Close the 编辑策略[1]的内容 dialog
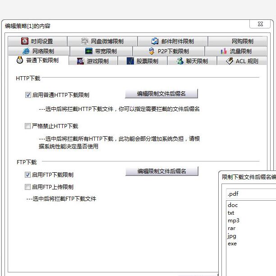276x276 pixels. coord(260,24)
